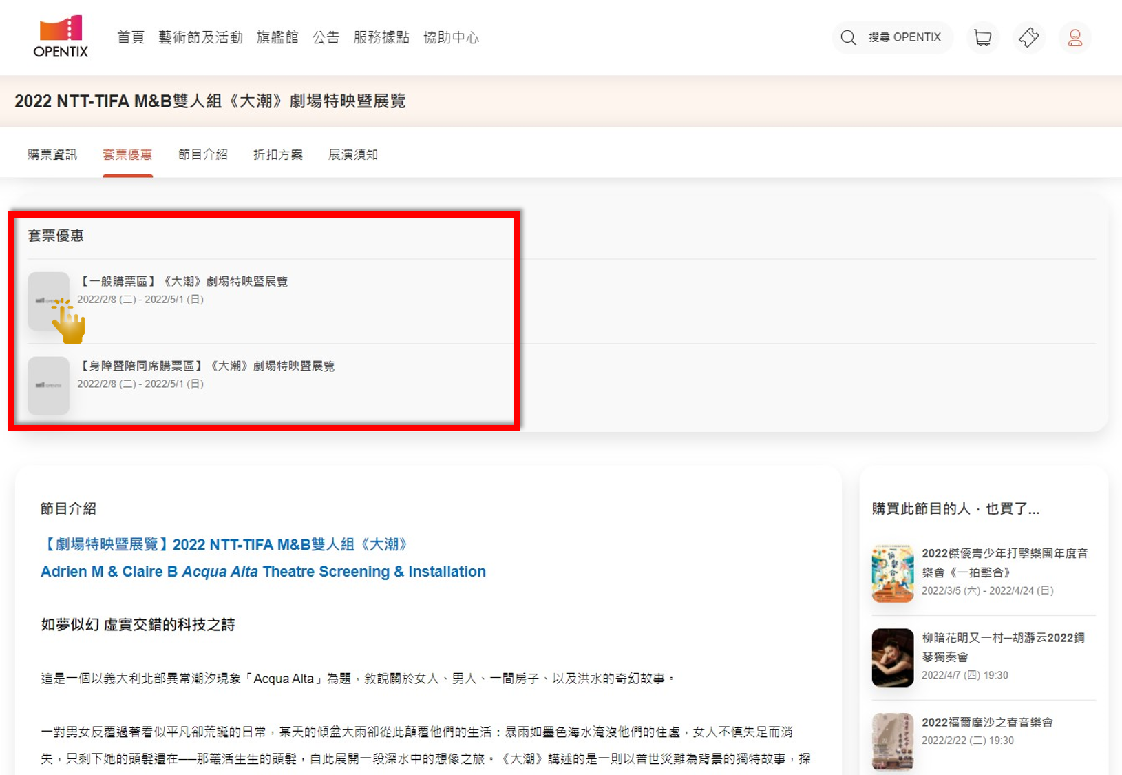This screenshot has width=1122, height=775.
Task: Click the OPENTIX logo
Action: tap(61, 37)
